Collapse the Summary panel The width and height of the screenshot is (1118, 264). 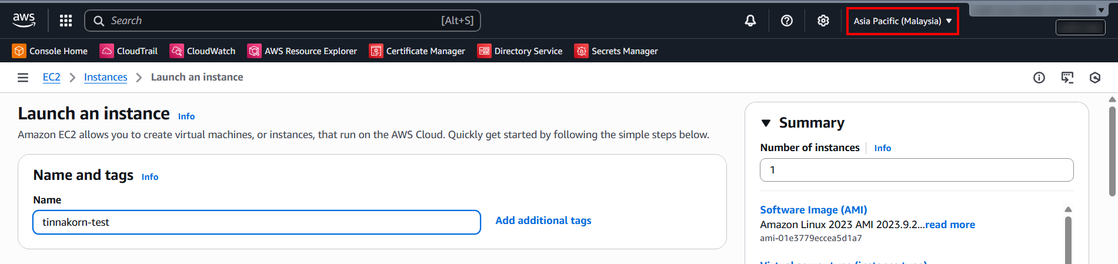click(766, 123)
